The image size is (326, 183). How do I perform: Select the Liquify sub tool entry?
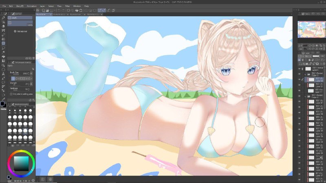coord(20,18)
